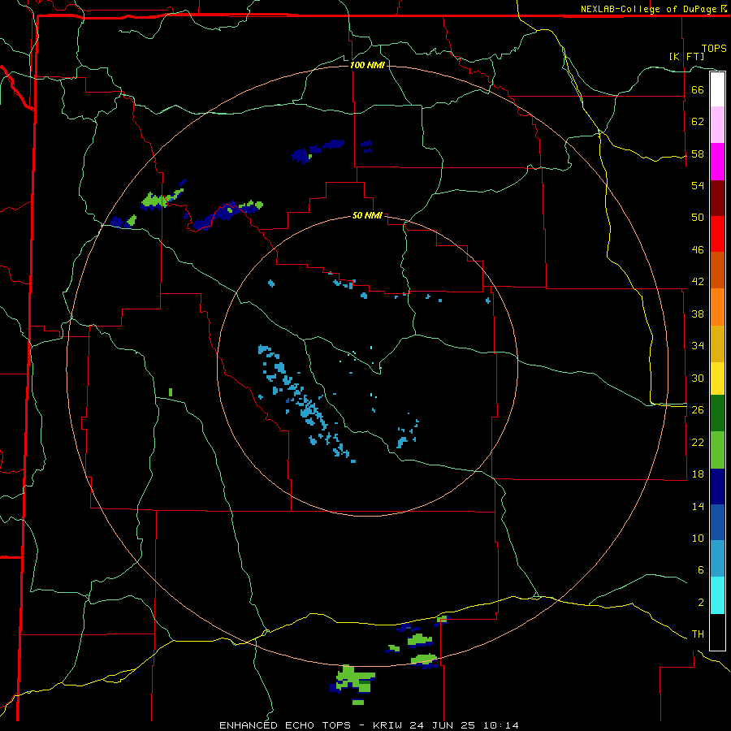
Task: Select the navy 22 kft swatch
Action: pyautogui.click(x=717, y=487)
